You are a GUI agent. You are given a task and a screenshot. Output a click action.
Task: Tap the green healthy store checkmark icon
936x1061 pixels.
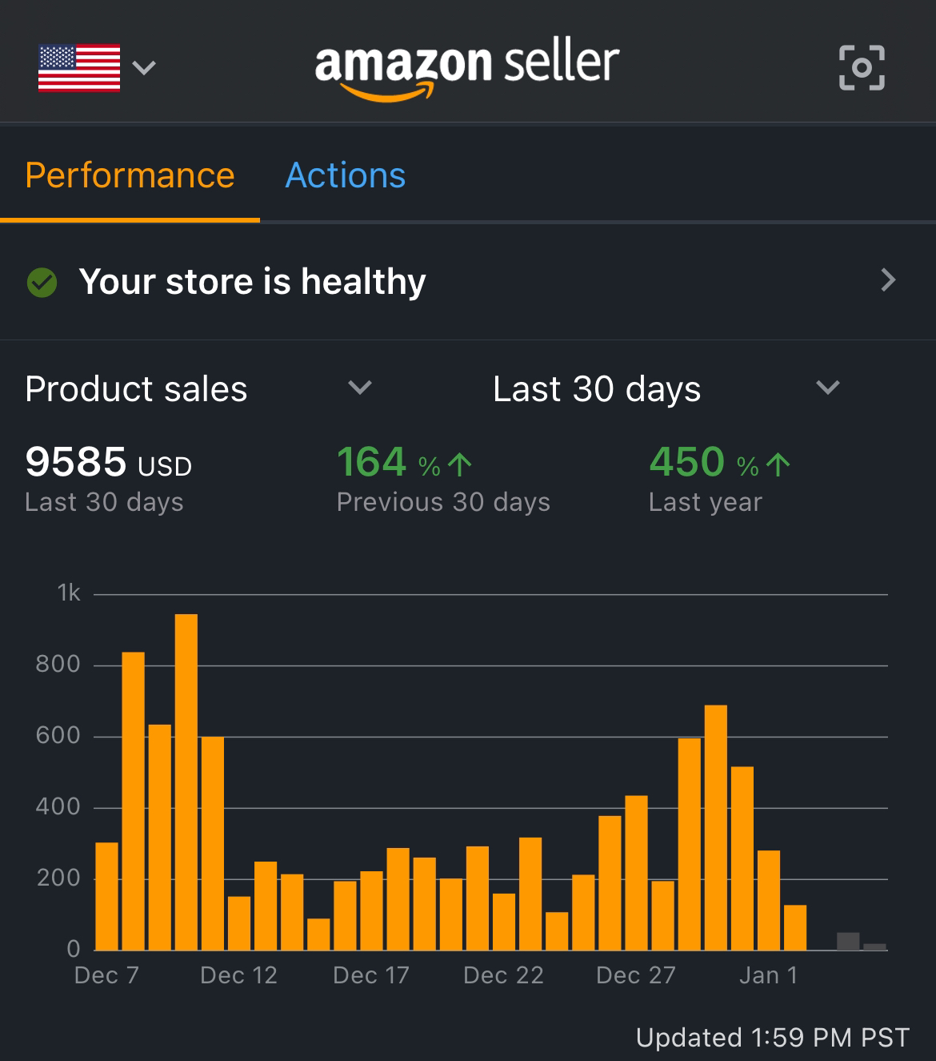click(42, 282)
